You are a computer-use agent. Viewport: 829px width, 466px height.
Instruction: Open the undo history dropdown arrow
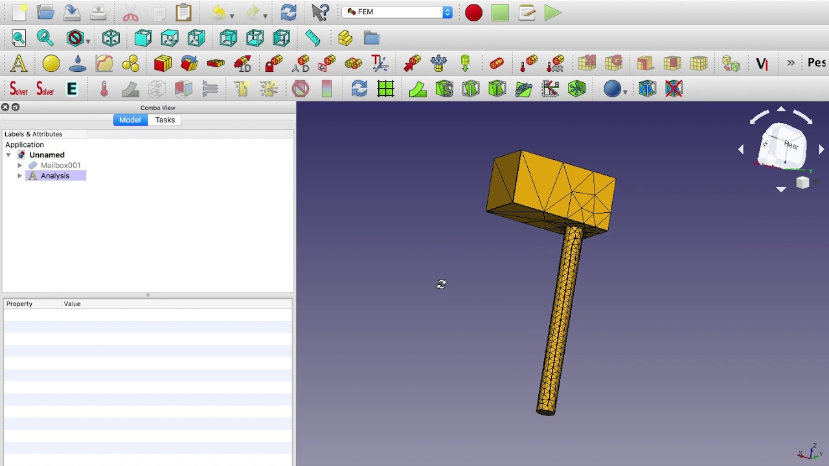(x=232, y=16)
